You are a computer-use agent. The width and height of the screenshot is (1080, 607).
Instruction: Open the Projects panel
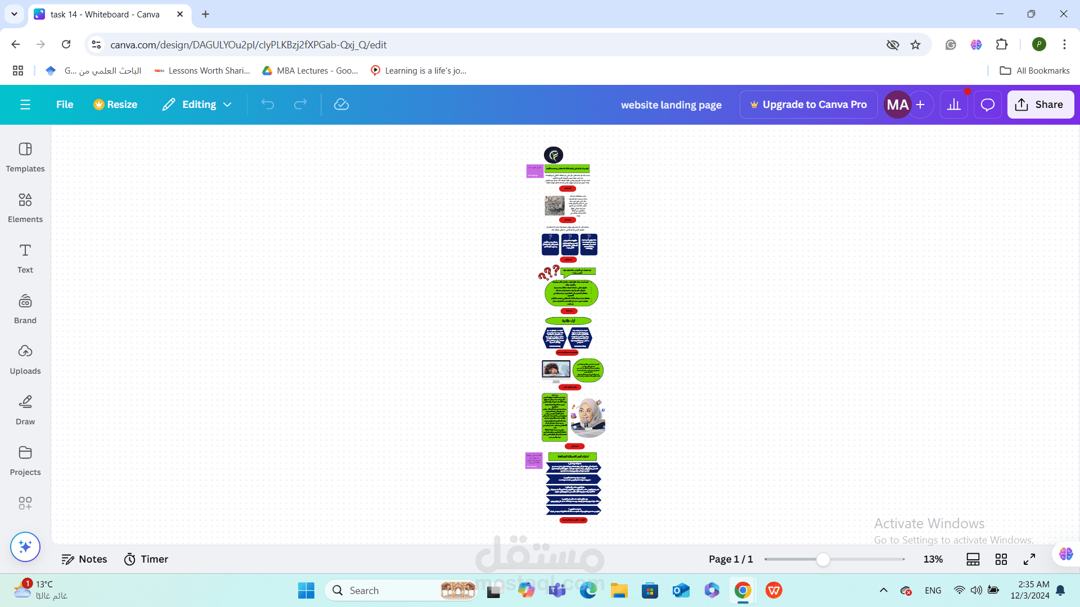tap(25, 460)
